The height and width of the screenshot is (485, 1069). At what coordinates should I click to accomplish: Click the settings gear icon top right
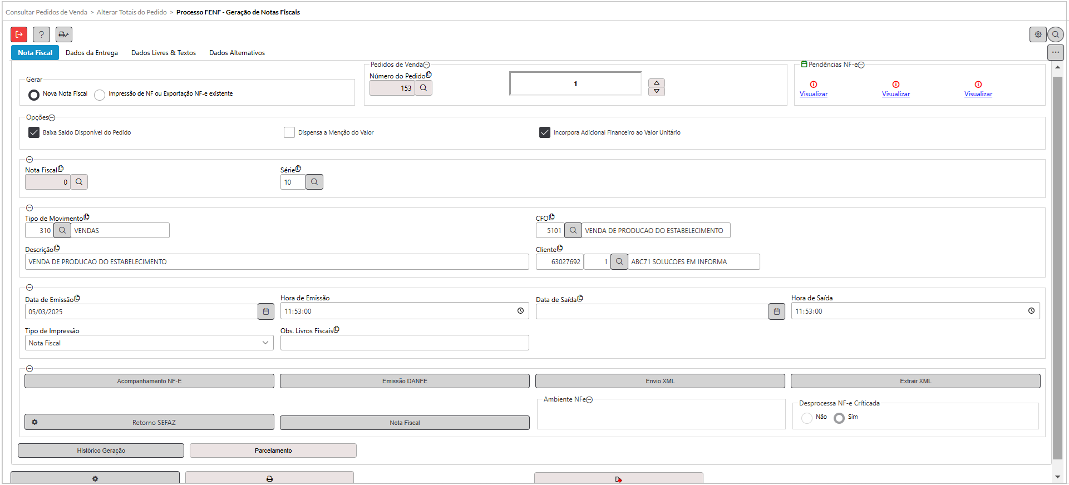tap(1038, 34)
